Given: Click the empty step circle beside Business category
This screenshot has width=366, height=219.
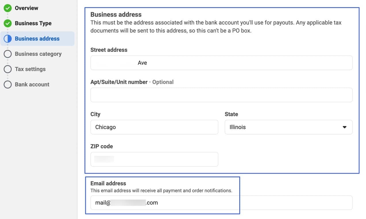Looking at the screenshot, I should coord(8,54).
